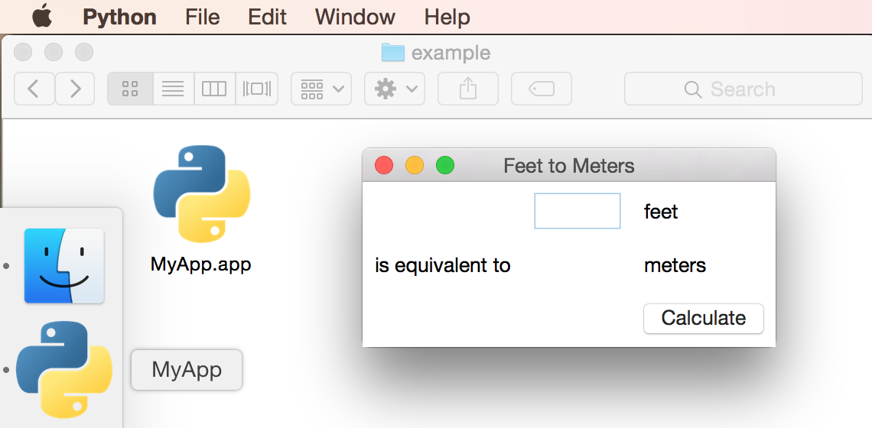Go forward in Finder navigation
872x428 pixels.
click(75, 89)
